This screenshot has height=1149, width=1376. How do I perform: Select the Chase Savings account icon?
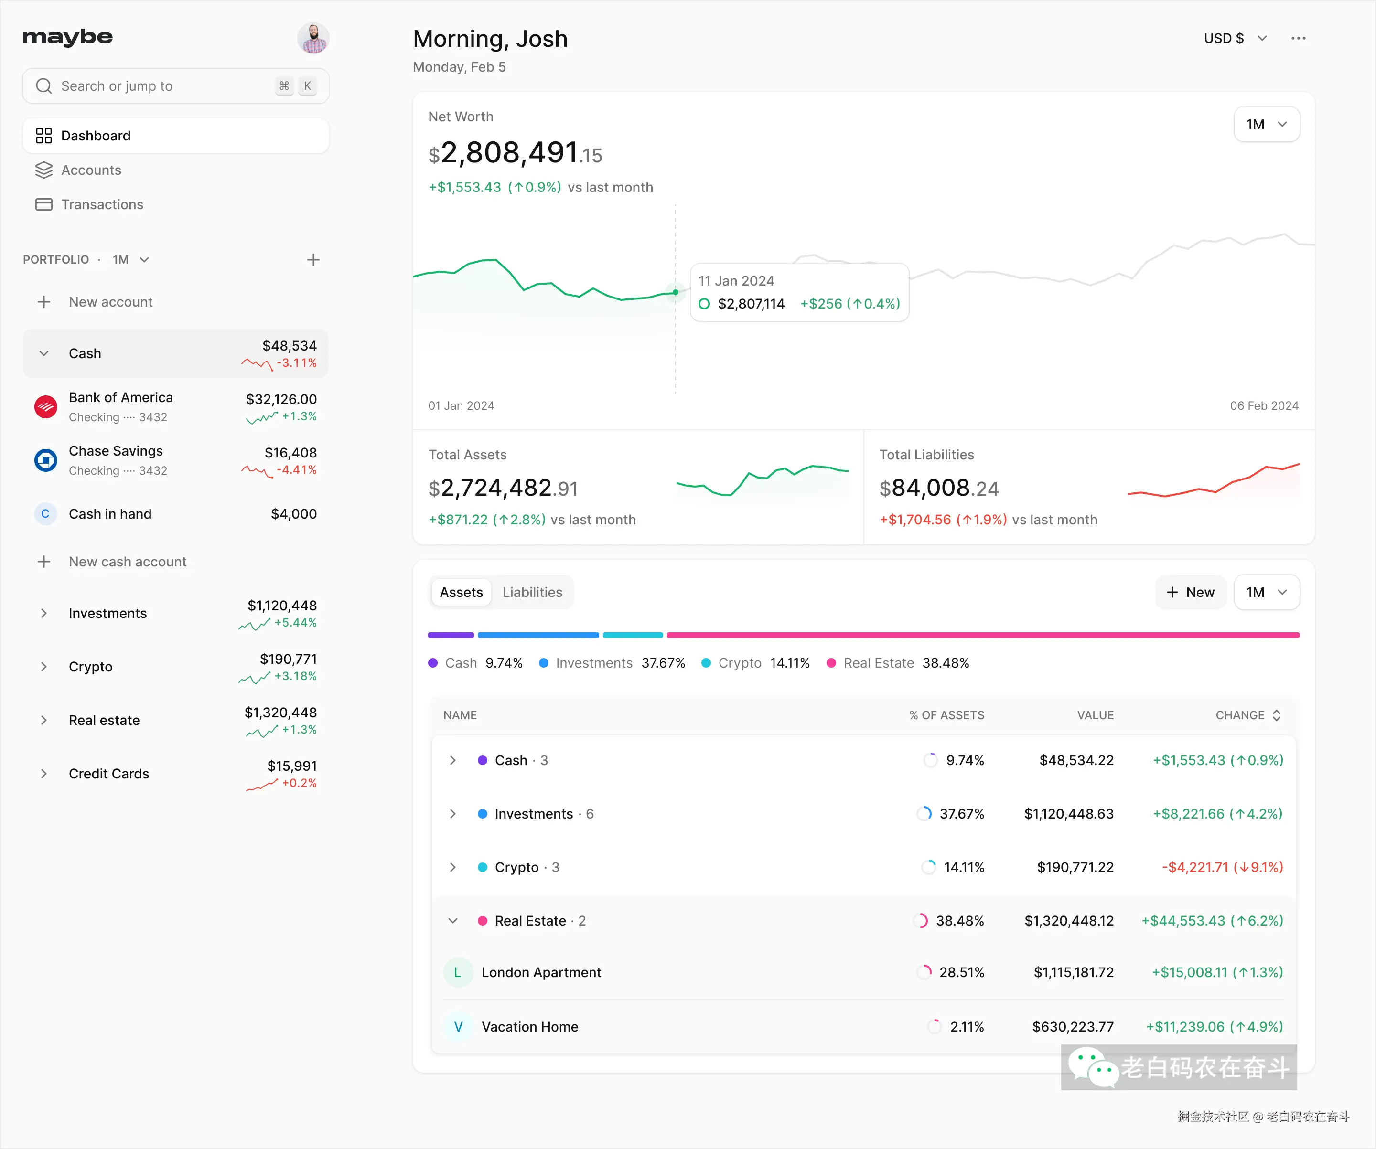coord(44,460)
